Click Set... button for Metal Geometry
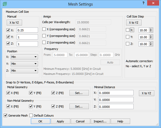 pos(79,93)
